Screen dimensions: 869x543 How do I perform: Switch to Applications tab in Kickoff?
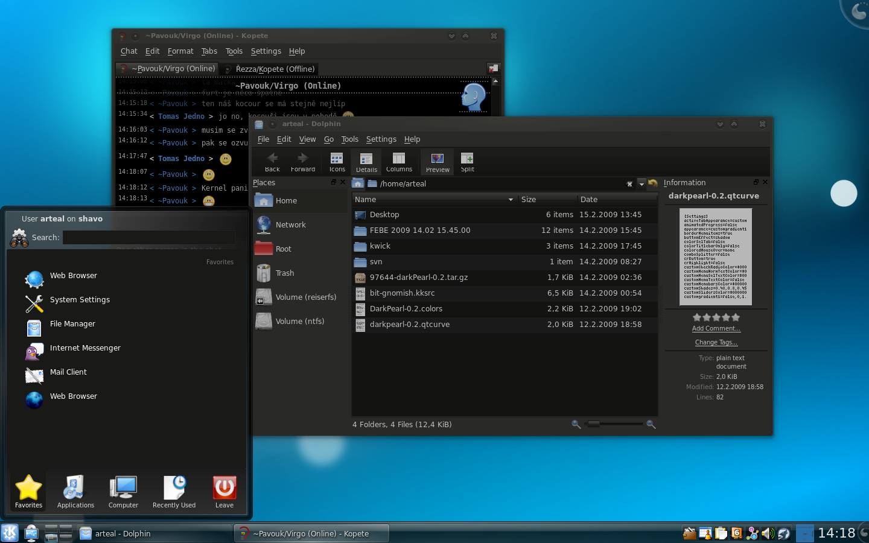(75, 492)
